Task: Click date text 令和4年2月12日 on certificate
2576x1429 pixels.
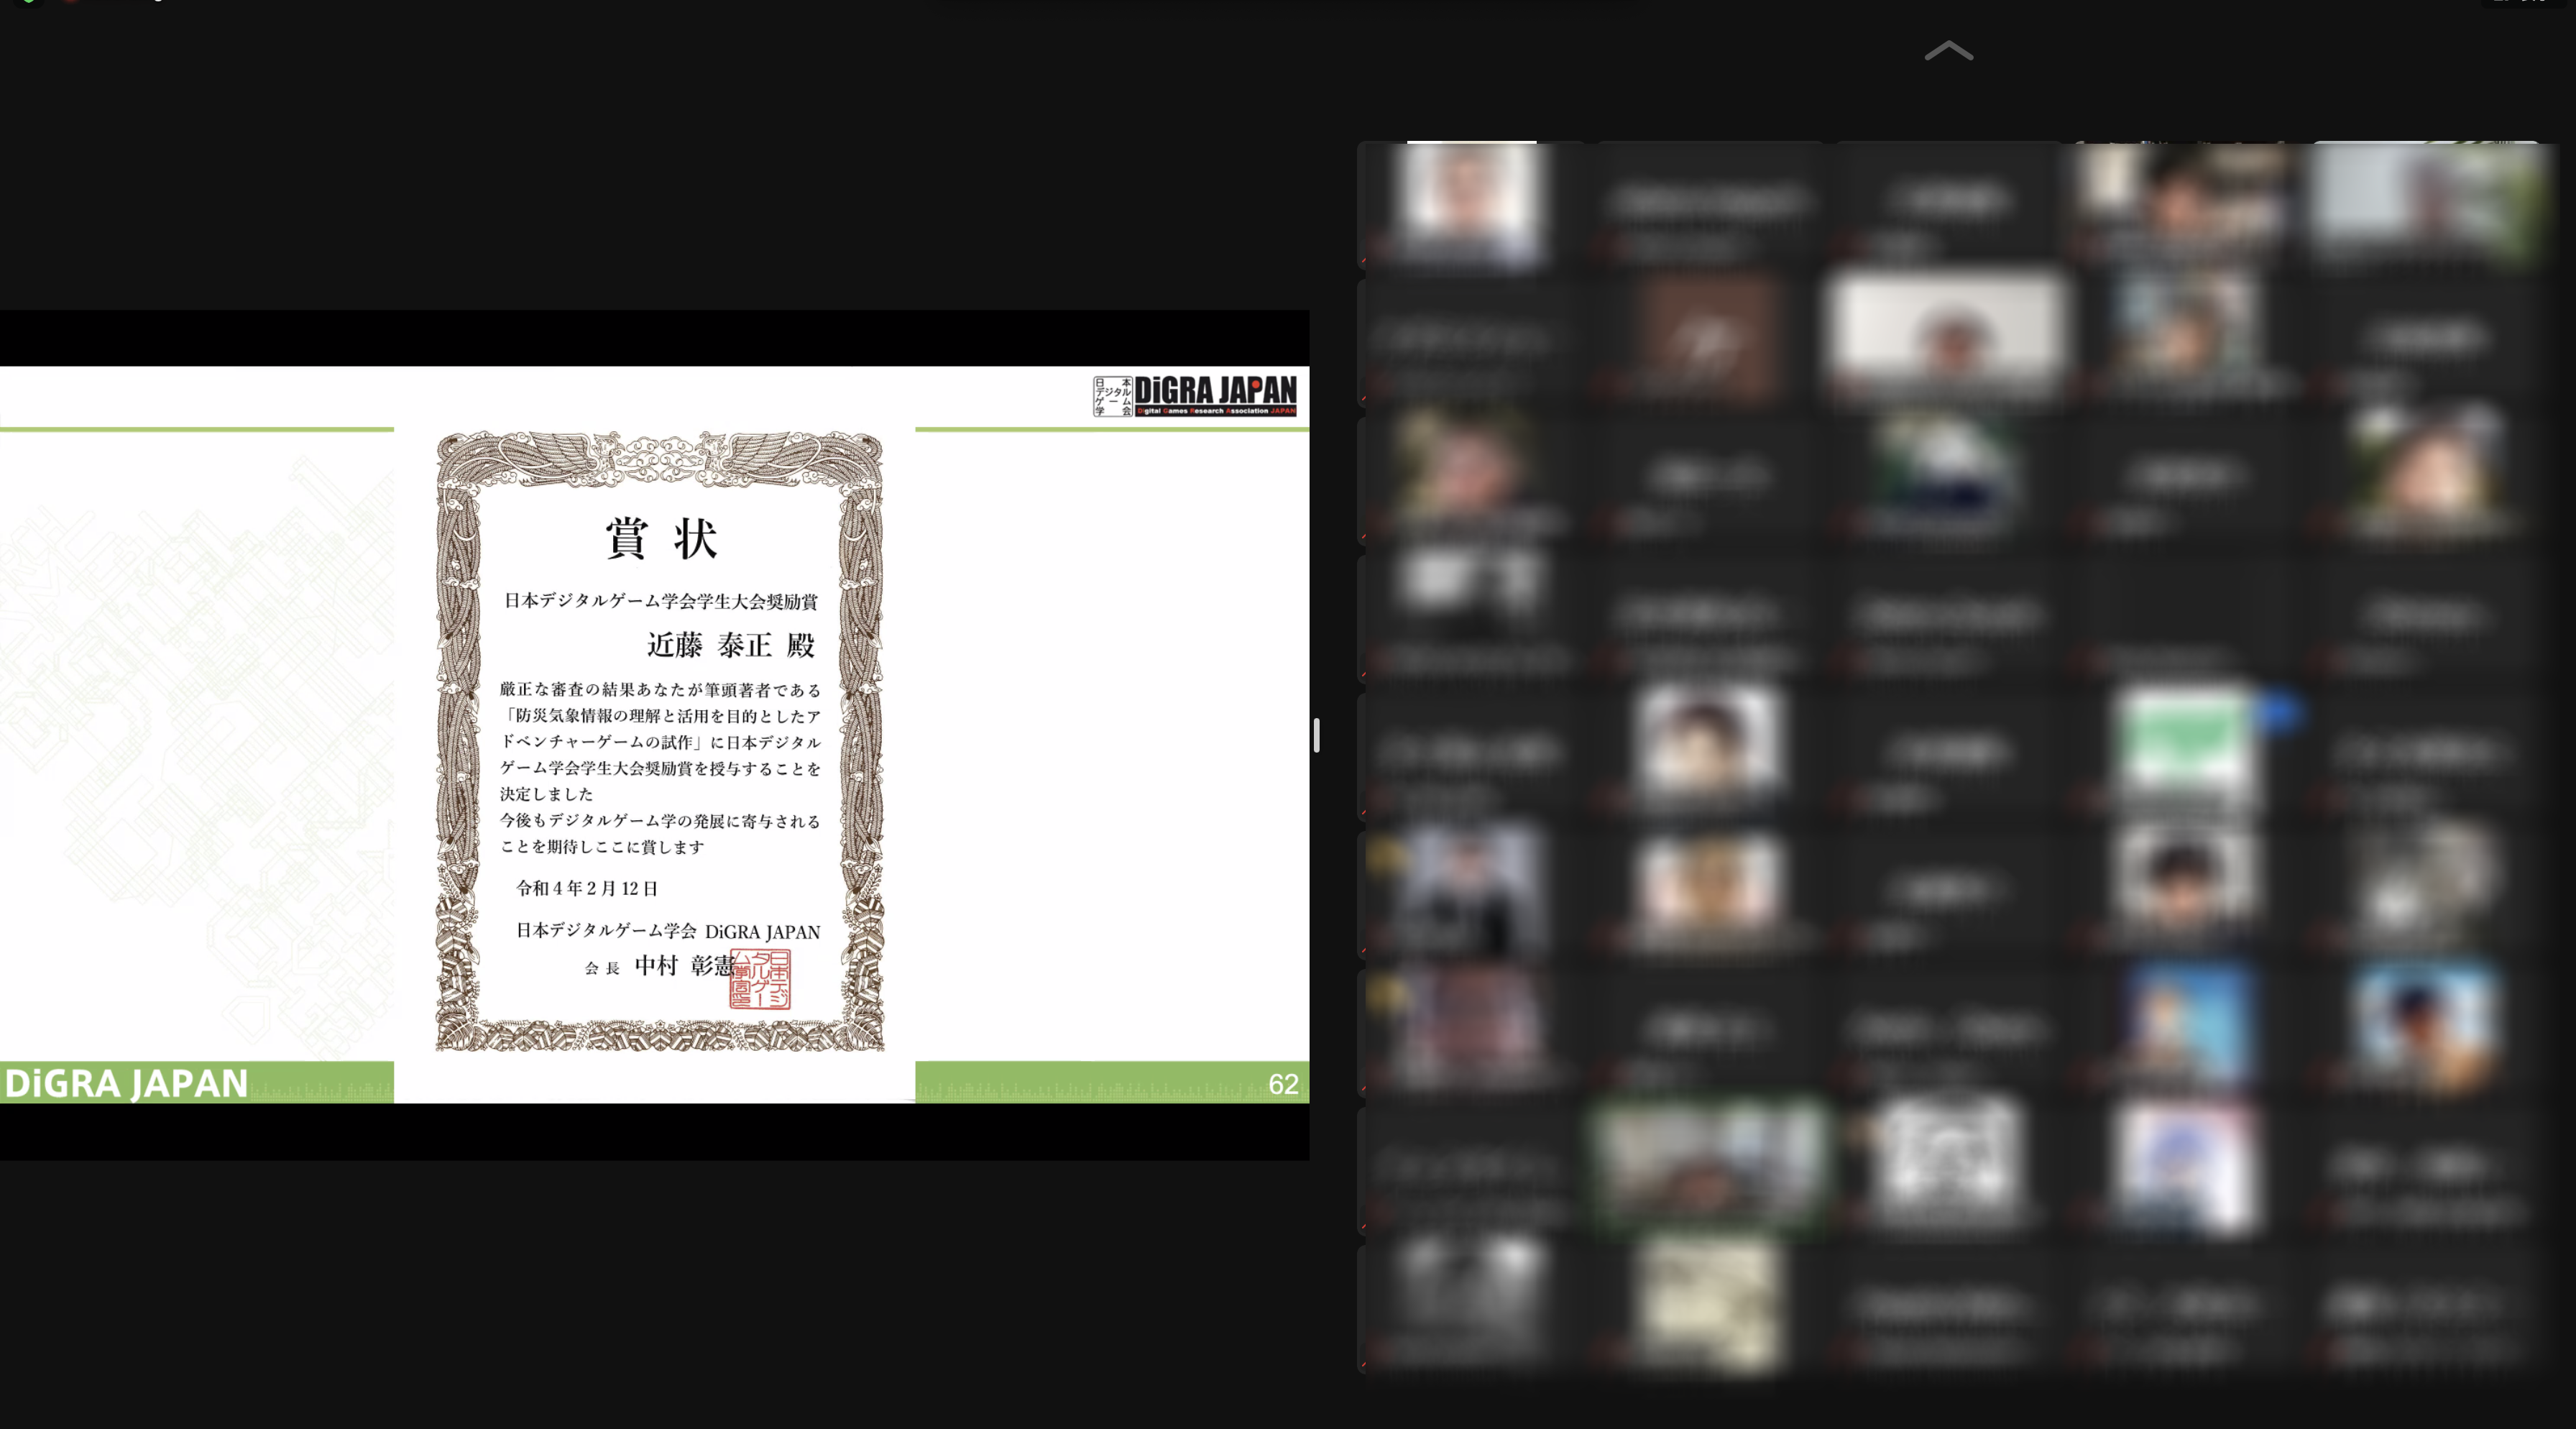Action: pos(587,888)
